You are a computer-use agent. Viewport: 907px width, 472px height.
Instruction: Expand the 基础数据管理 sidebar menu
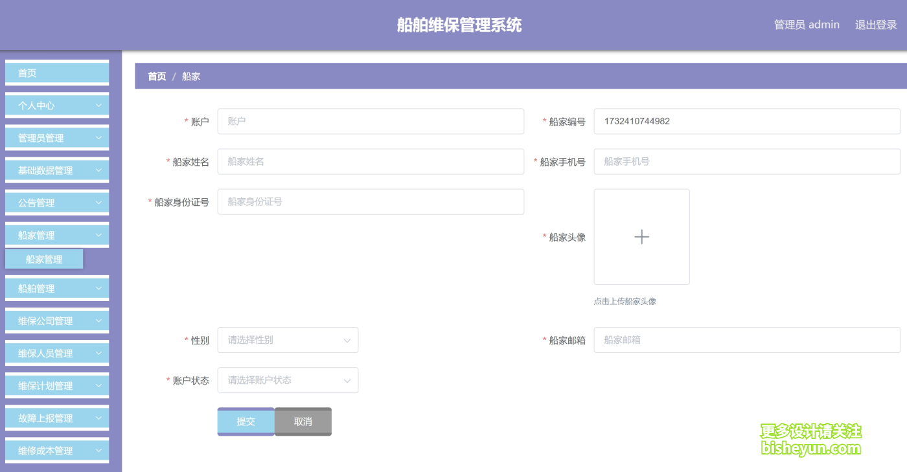click(57, 170)
